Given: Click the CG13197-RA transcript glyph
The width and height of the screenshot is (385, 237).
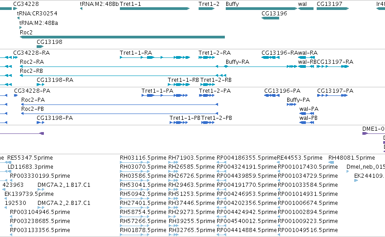Looking at the screenshot, I should 333,66.
